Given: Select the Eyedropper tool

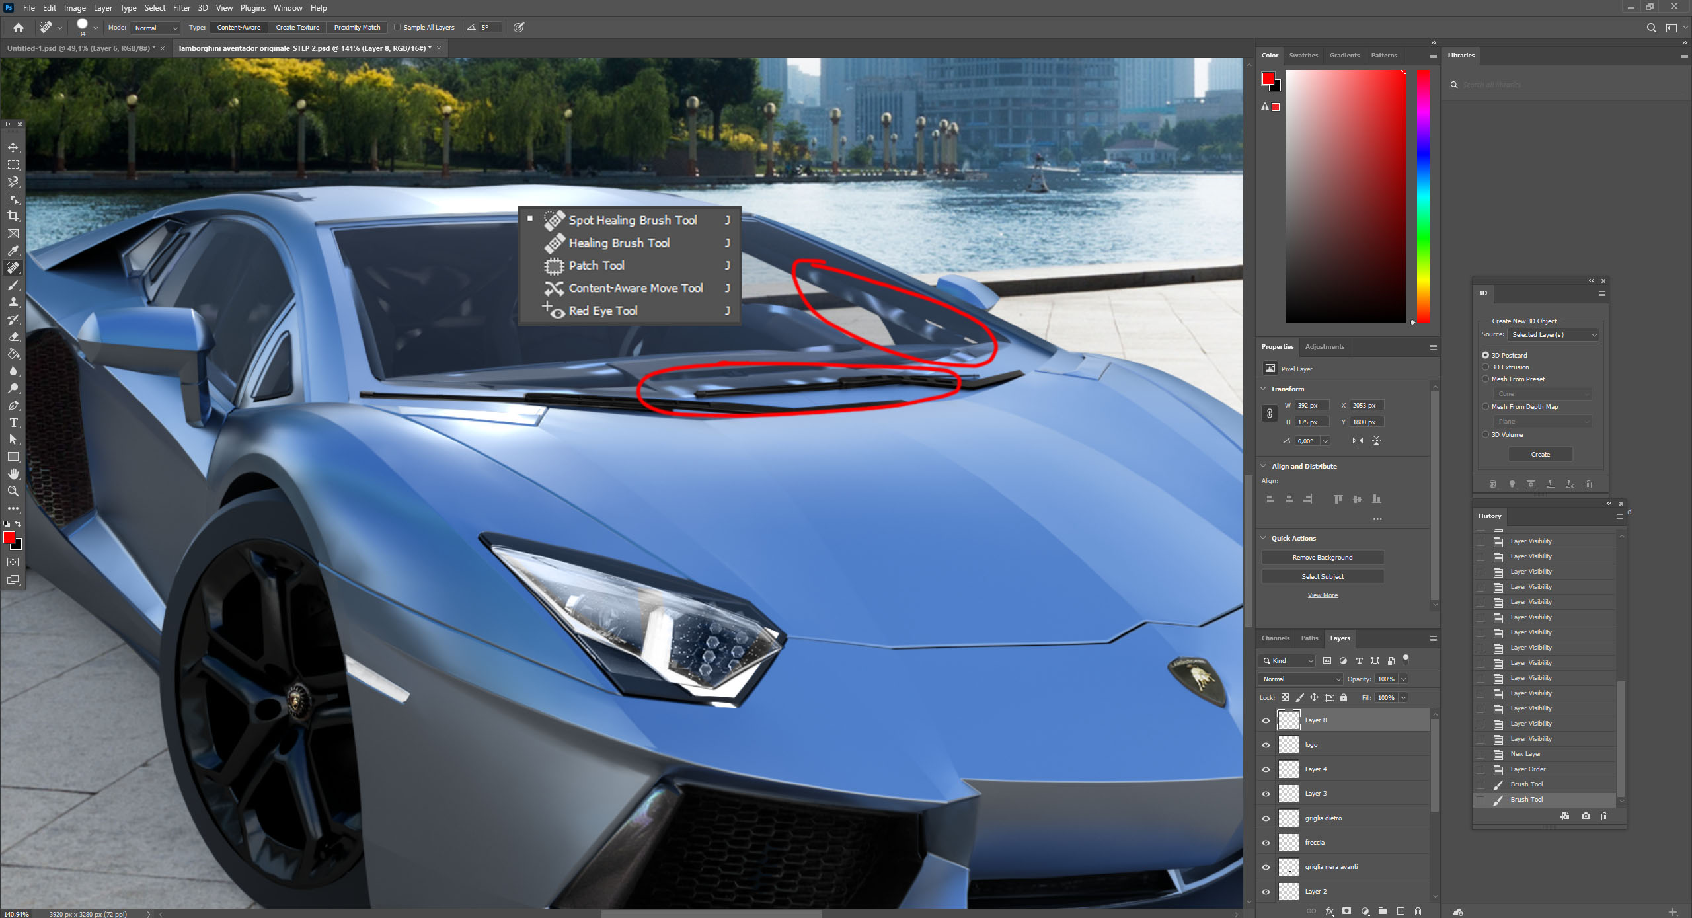Looking at the screenshot, I should click(x=14, y=251).
